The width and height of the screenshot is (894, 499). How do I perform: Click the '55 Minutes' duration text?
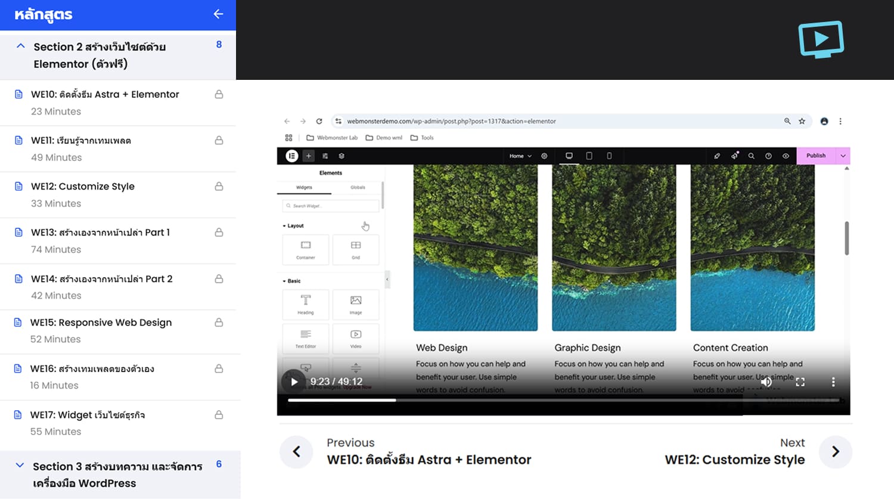click(55, 431)
